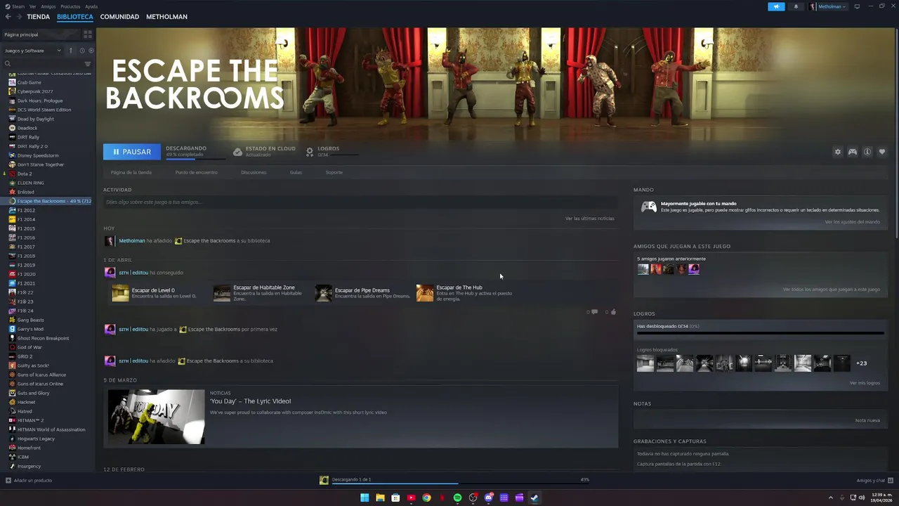
Task: Open the Discusiones tab
Action: click(254, 172)
